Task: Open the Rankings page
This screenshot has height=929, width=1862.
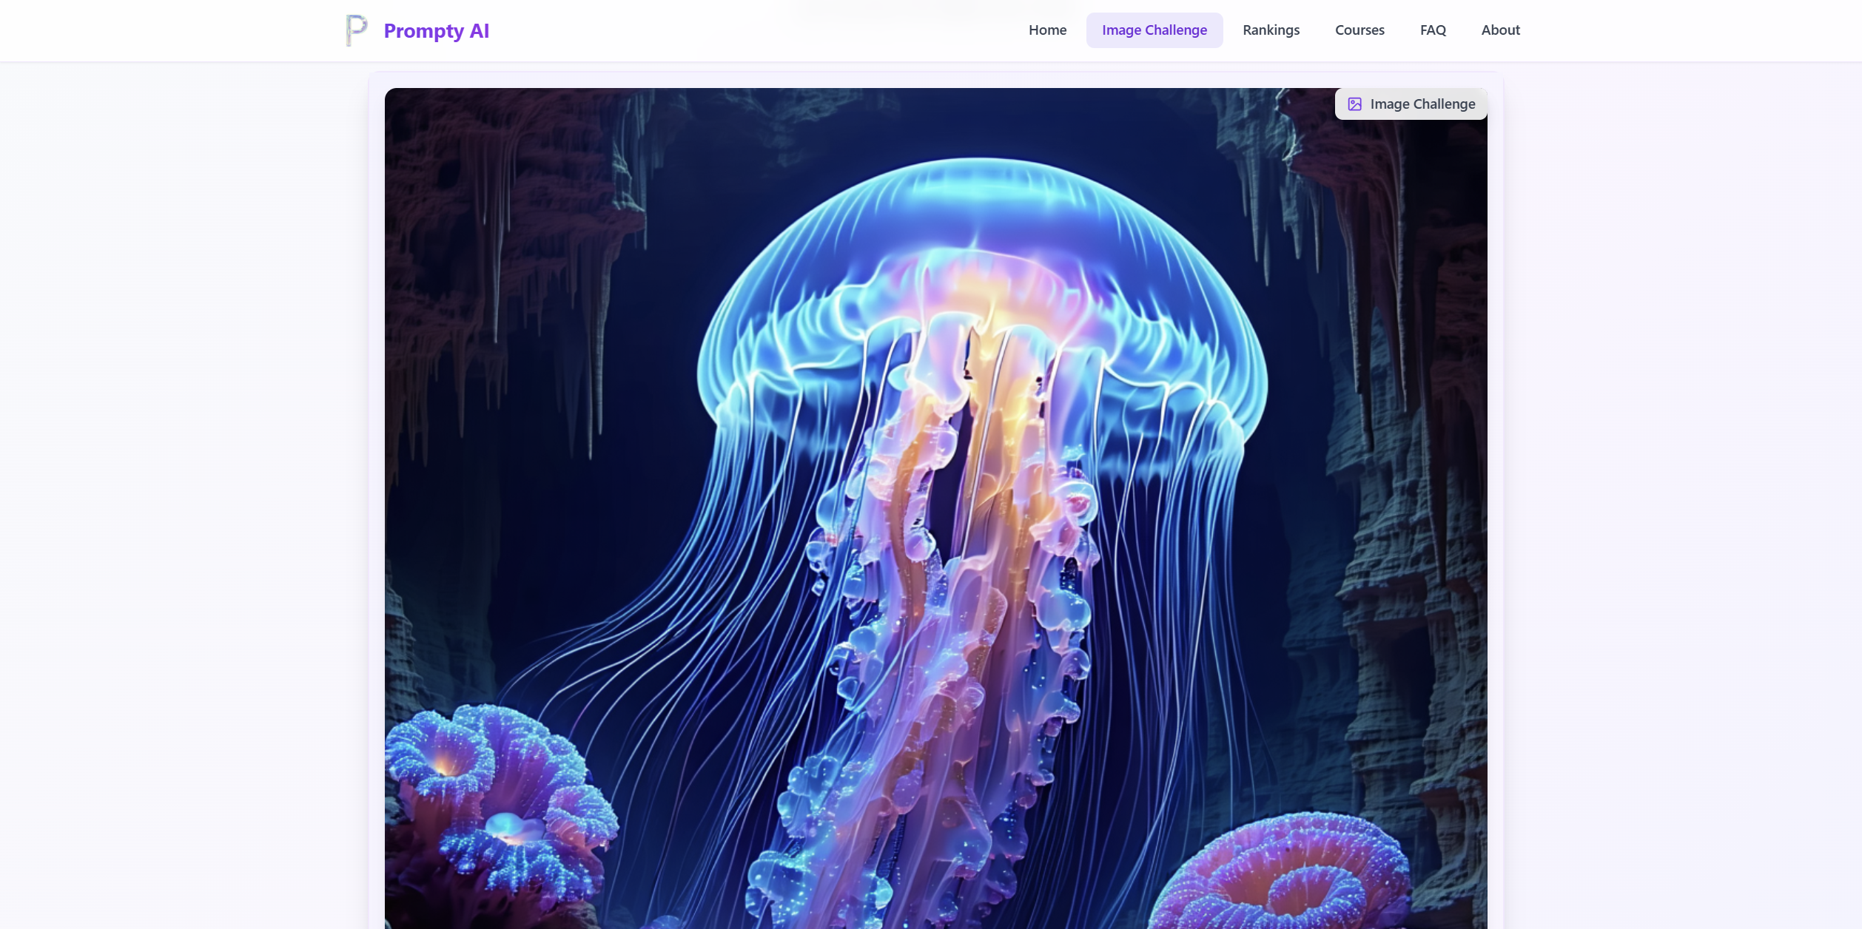Action: point(1271,30)
